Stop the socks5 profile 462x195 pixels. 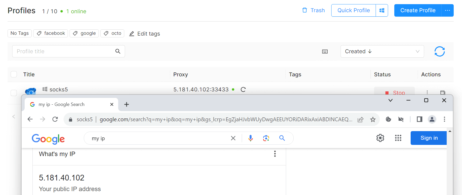point(394,91)
